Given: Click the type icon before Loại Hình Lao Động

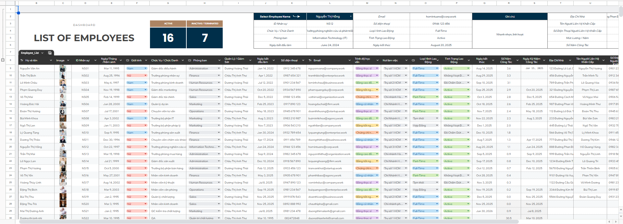Looking at the screenshot, I should point(413,60).
